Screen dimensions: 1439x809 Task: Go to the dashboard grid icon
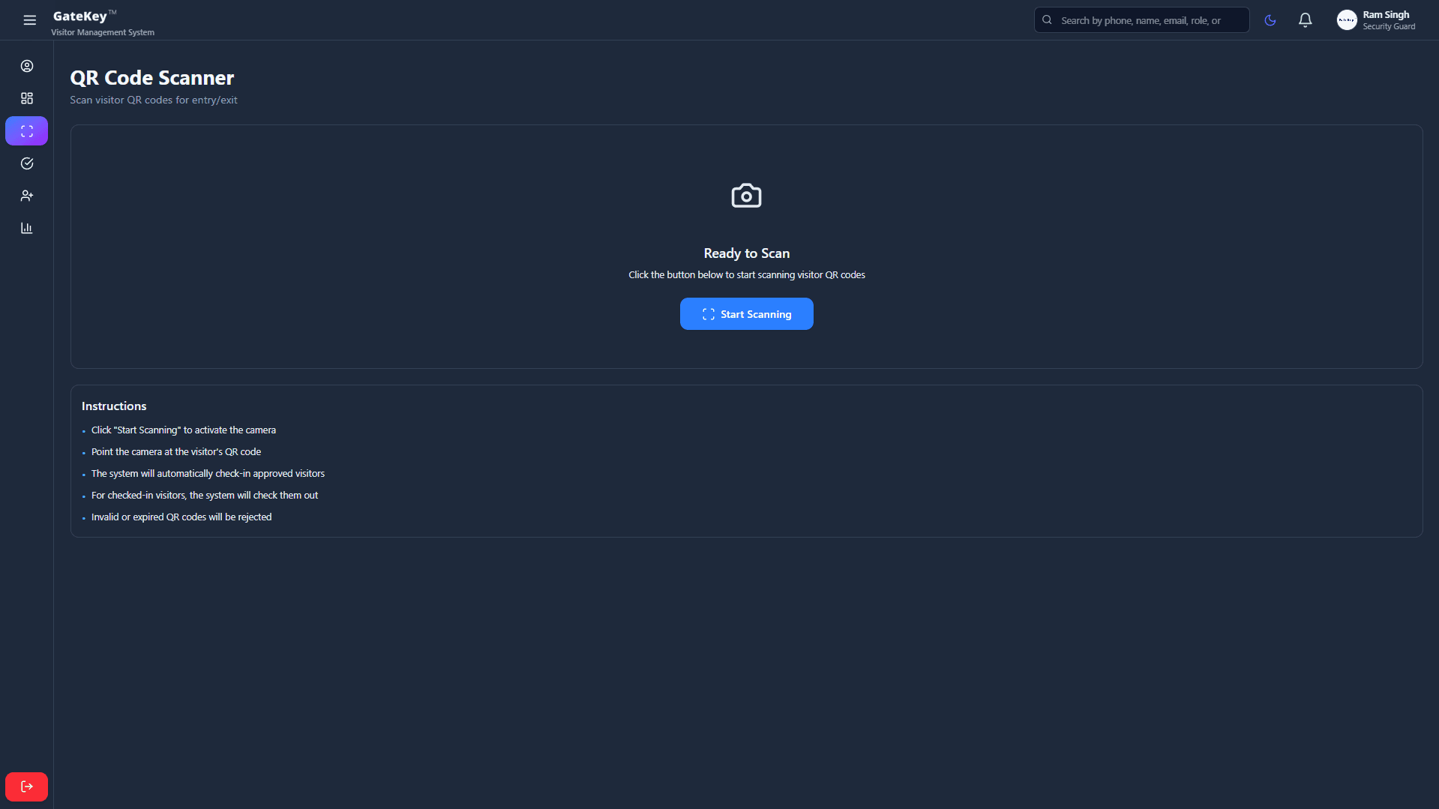click(x=27, y=98)
